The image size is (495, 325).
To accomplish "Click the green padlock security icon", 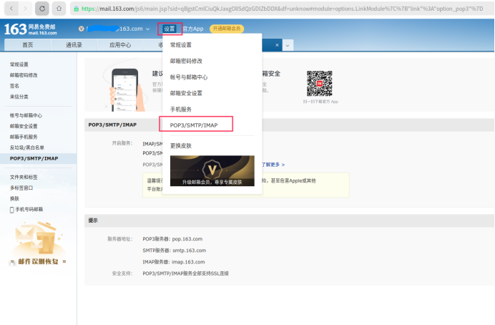I will pyautogui.click(x=76, y=9).
